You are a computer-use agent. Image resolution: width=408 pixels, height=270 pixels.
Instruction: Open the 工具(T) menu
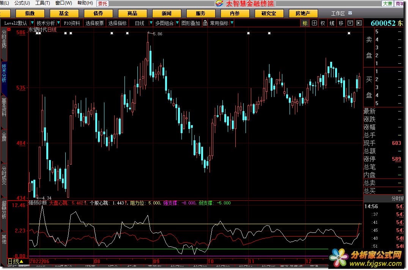coord(43,3)
